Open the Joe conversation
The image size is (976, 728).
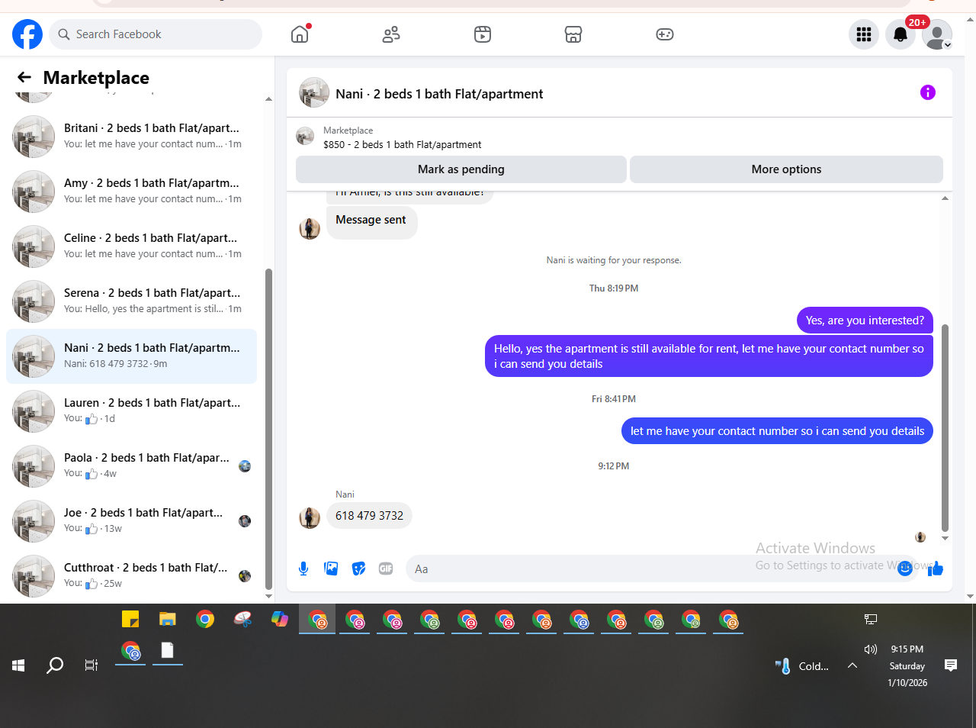tap(131, 521)
